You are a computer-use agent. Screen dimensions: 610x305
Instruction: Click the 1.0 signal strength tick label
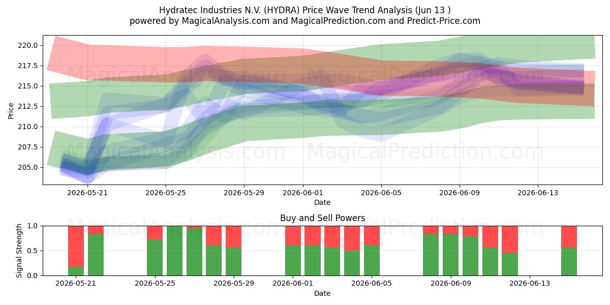32,226
